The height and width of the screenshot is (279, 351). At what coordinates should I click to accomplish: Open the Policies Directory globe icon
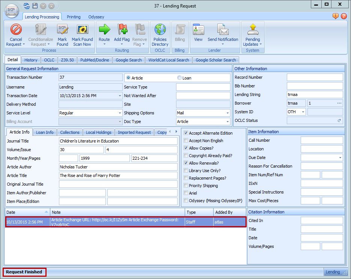160,30
